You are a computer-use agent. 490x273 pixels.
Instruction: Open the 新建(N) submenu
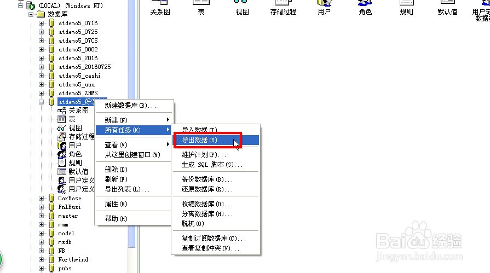pos(134,120)
